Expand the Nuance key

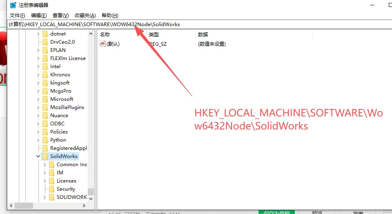coord(38,116)
